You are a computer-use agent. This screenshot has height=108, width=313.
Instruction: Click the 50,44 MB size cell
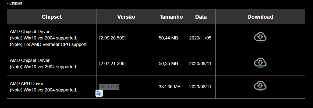(x=168, y=38)
